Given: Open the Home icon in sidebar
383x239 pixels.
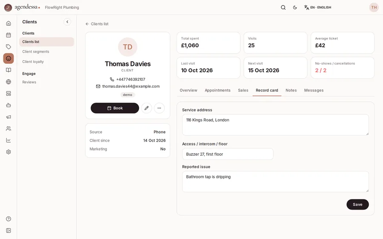Looking at the screenshot, I should pos(9,23).
